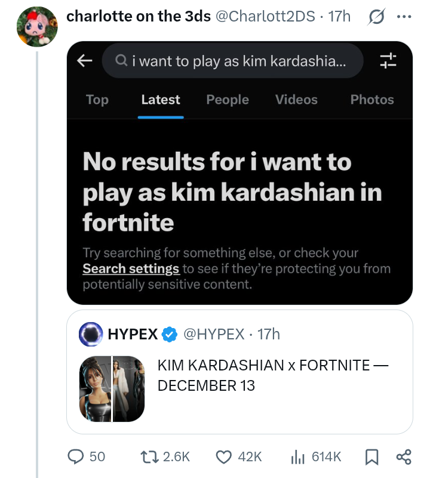430x478 pixels.
Task: Share the tweet via share icon
Action: [404, 457]
